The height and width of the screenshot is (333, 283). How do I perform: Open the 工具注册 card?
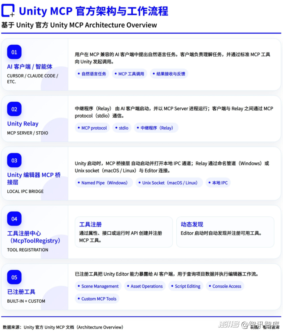[x=123, y=232]
